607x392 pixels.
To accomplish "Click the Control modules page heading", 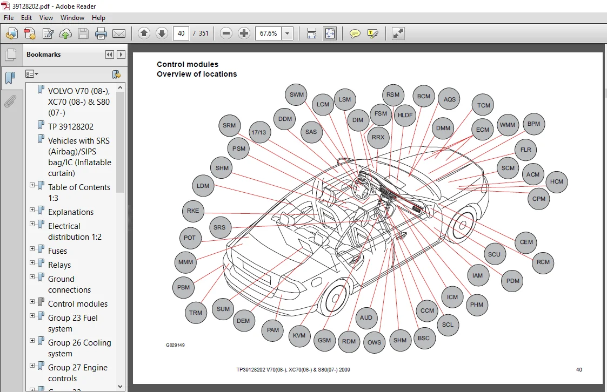I will [x=188, y=64].
